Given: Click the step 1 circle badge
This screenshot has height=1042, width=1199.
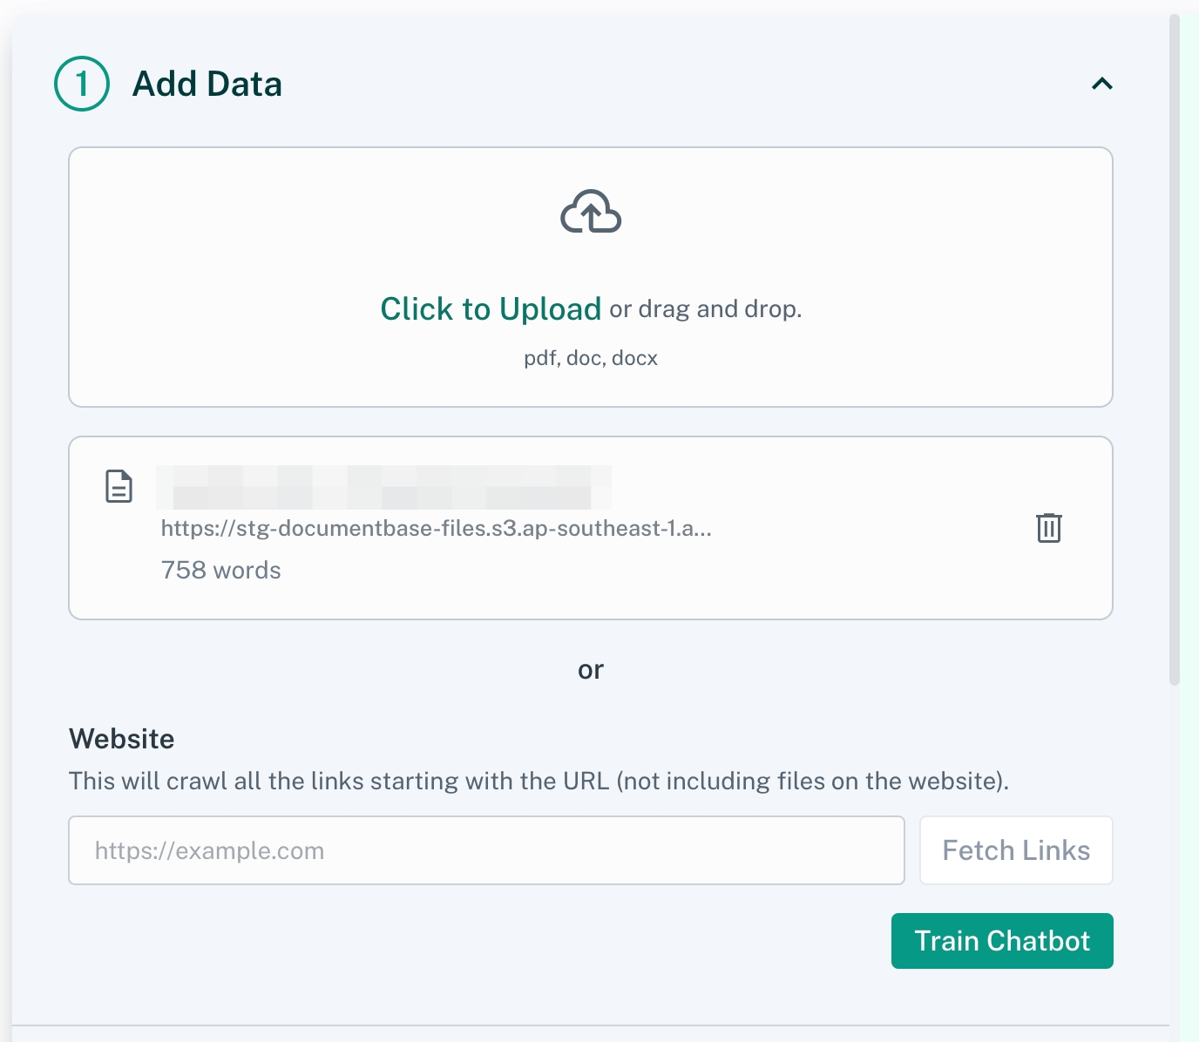Looking at the screenshot, I should coord(82,84).
